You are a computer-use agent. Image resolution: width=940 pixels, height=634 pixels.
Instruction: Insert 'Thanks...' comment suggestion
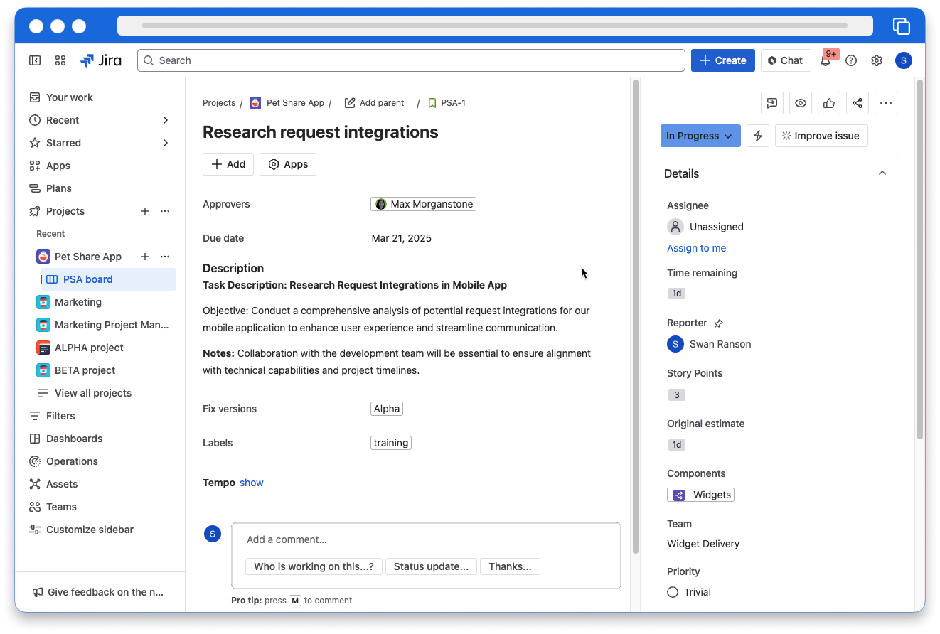[510, 566]
